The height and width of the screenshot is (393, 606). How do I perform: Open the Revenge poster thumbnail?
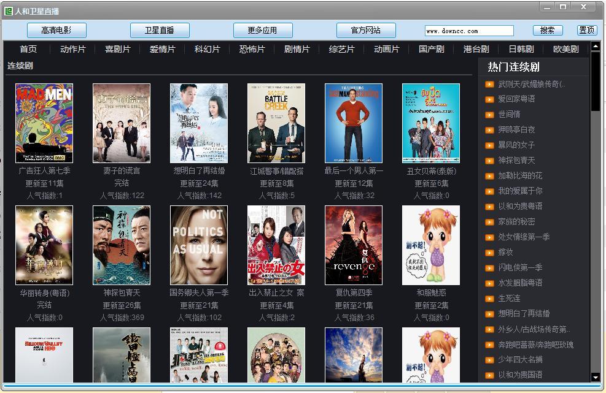click(354, 245)
